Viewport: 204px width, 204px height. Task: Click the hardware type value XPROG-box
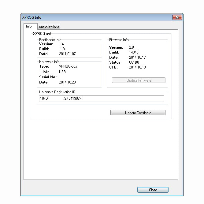point(68,66)
